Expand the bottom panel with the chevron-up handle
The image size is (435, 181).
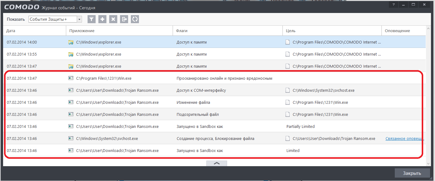[217, 163]
